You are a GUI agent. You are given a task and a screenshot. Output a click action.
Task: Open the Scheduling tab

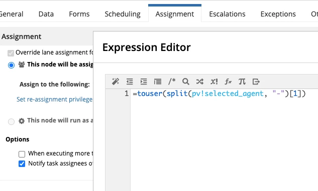(x=123, y=14)
